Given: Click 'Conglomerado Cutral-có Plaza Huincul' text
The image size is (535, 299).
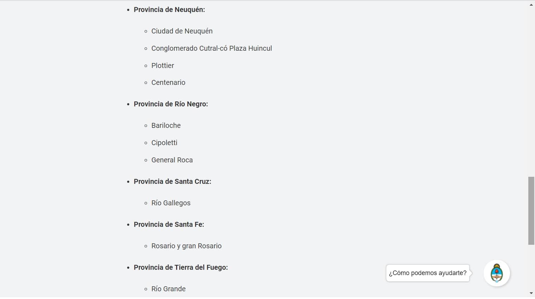Looking at the screenshot, I should 212,48.
